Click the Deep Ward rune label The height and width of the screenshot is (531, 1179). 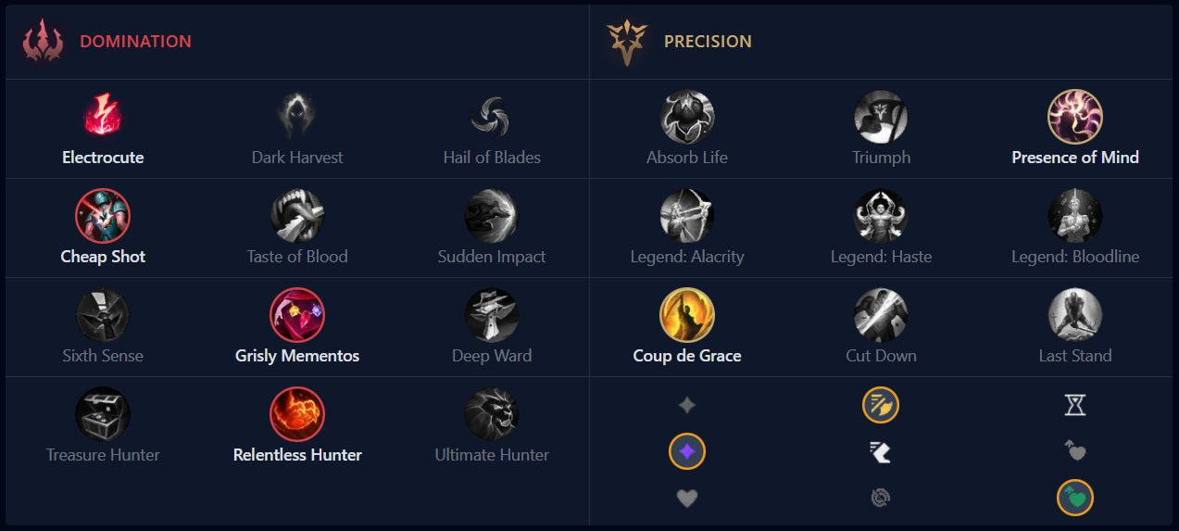[492, 356]
